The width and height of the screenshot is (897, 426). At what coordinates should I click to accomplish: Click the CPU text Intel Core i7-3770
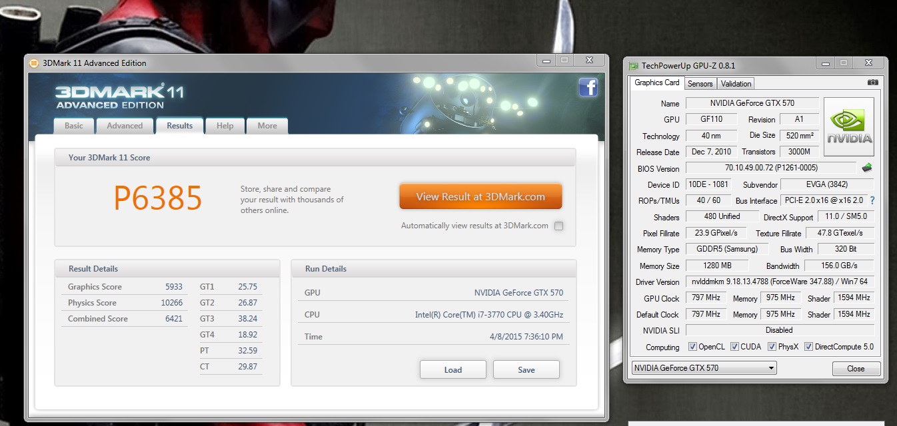(489, 315)
